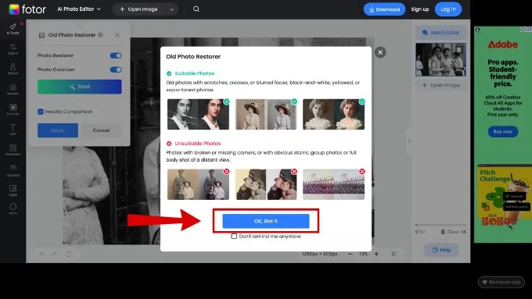Image resolution: width=532 pixels, height=299 pixels.
Task: Toggle the Photo Colorizer switch
Action: (116, 69)
